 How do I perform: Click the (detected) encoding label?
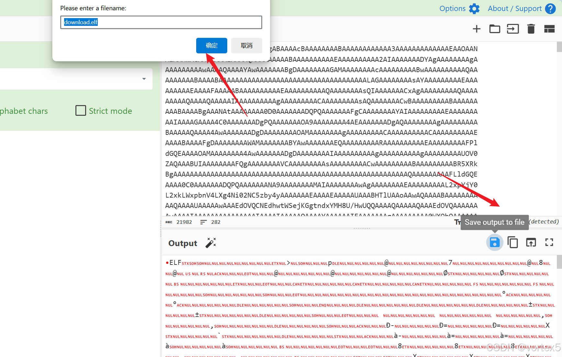click(544, 222)
